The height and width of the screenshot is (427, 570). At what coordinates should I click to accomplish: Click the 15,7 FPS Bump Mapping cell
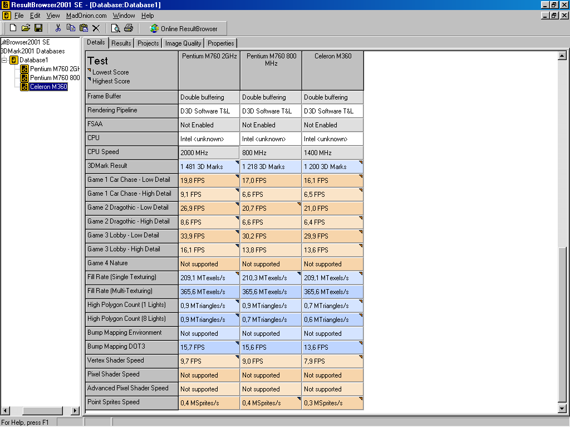(x=209, y=347)
